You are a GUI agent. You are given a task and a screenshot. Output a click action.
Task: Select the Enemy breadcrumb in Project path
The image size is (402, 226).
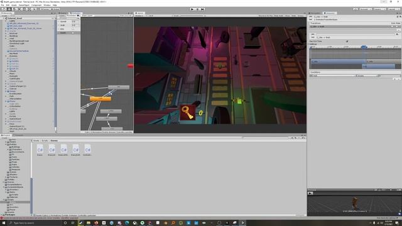click(54, 141)
